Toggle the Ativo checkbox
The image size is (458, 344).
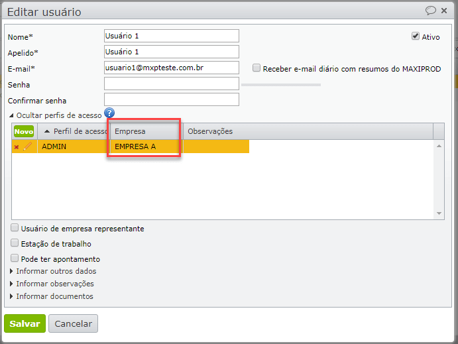click(x=416, y=36)
